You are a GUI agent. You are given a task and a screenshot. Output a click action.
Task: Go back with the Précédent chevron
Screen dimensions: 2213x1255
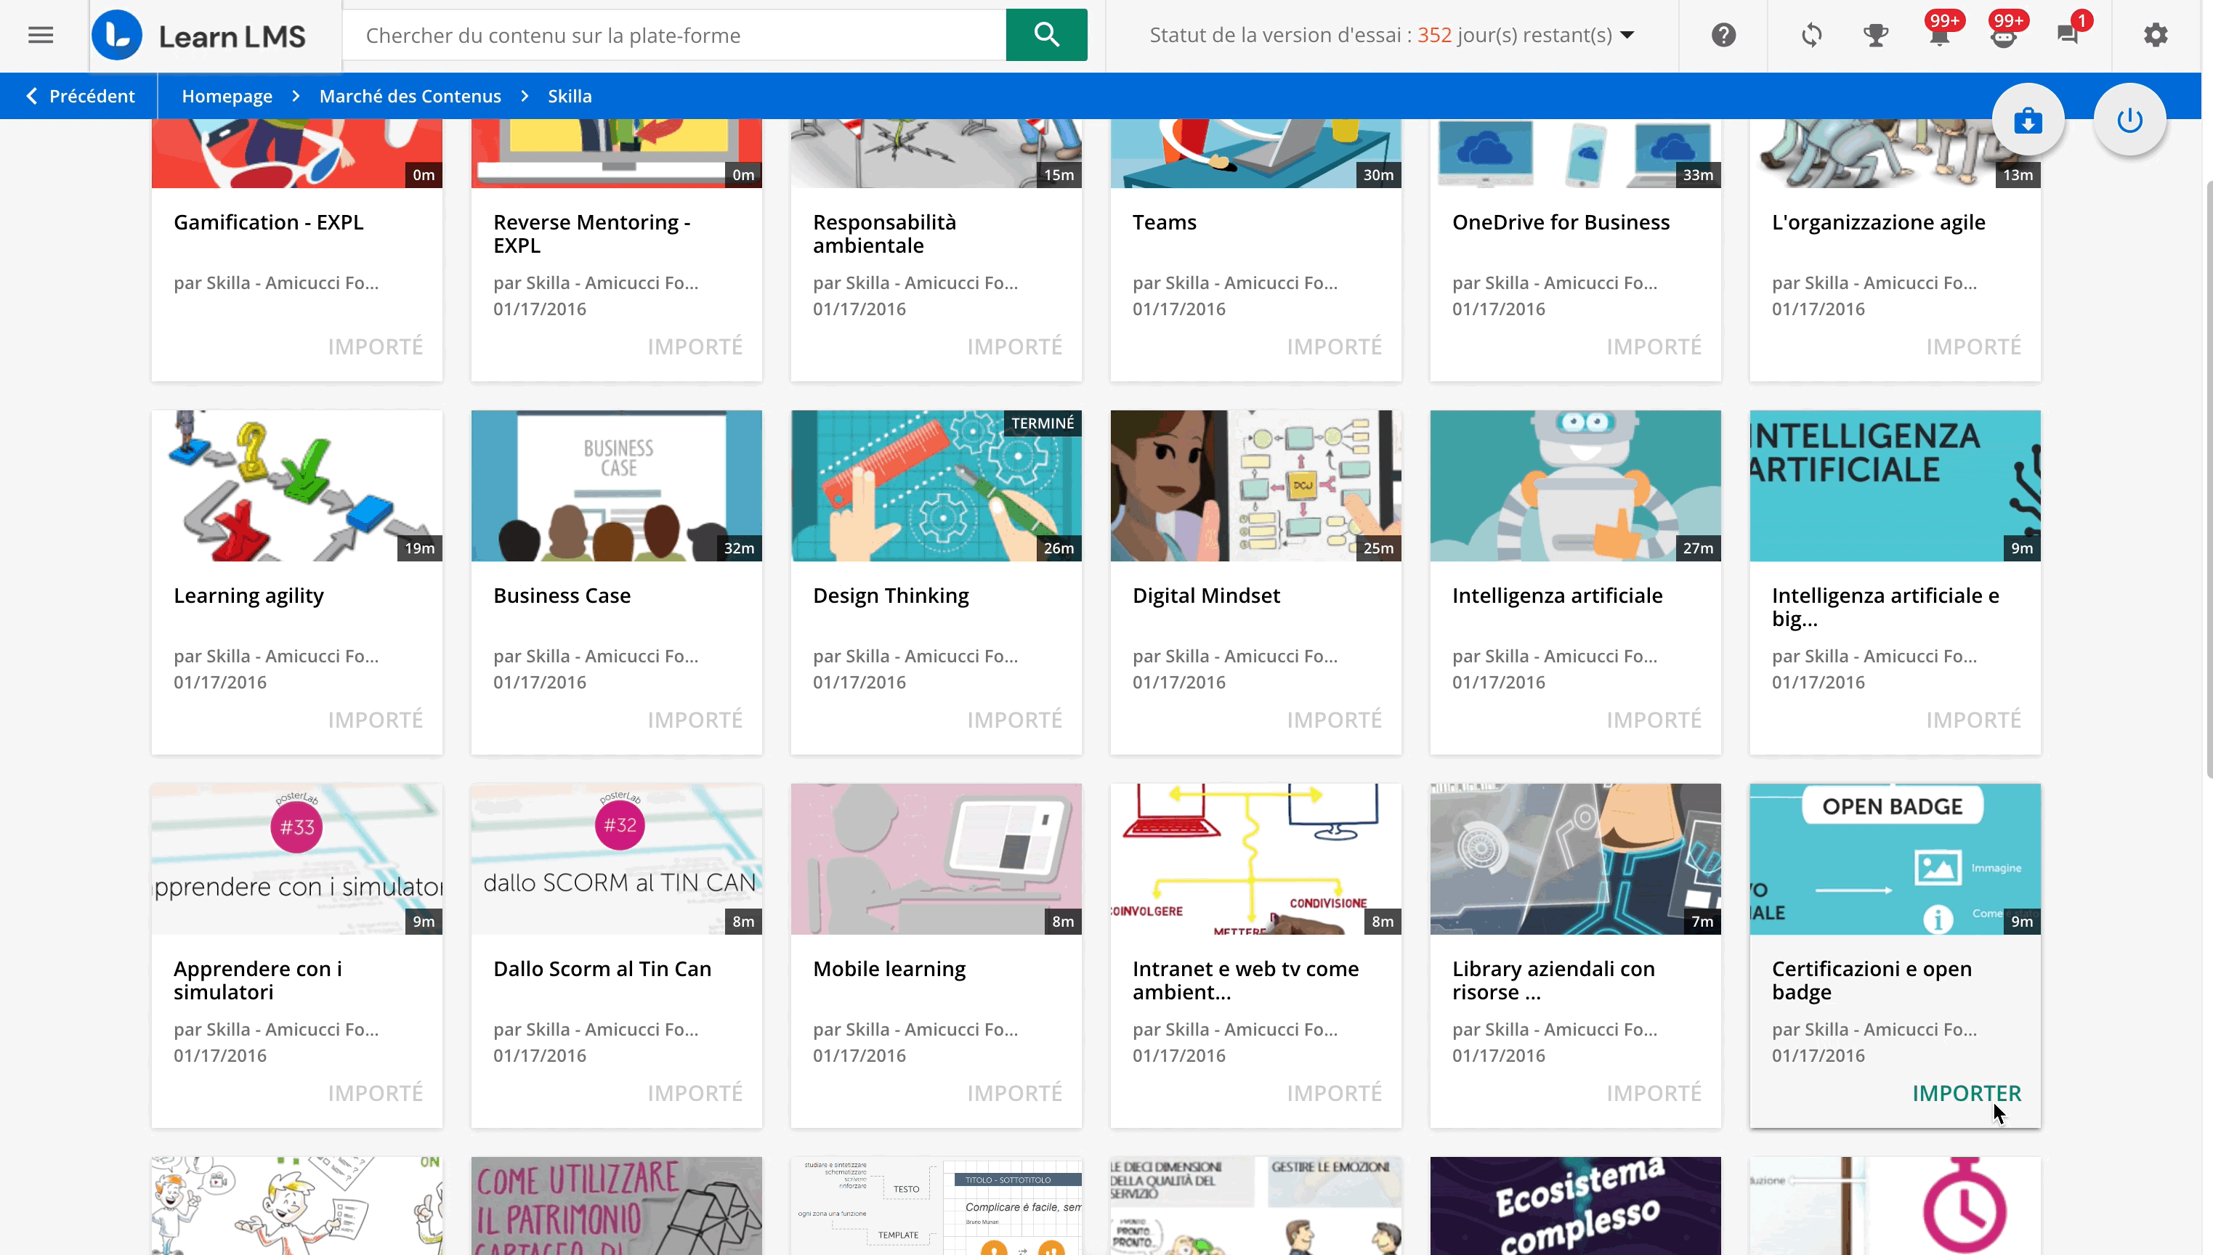tap(79, 96)
